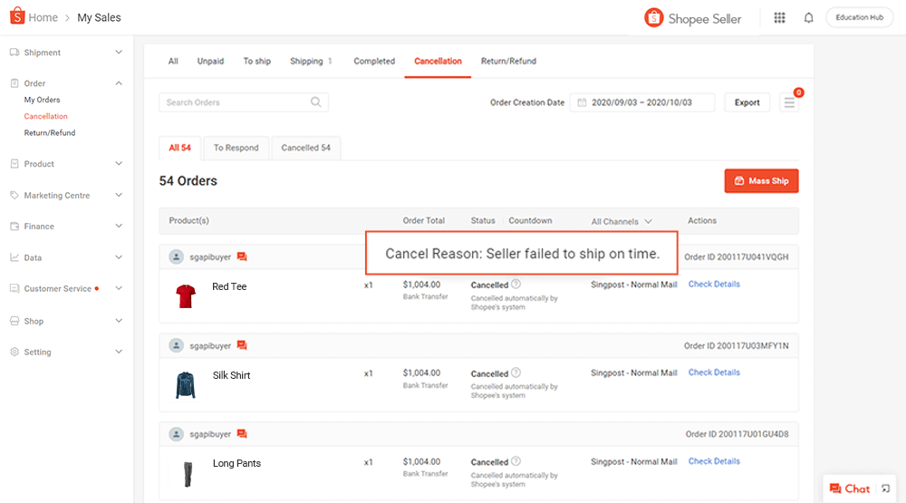Click the Shopee logo beside Home
Image resolution: width=906 pixels, height=503 pixels.
pos(15,17)
